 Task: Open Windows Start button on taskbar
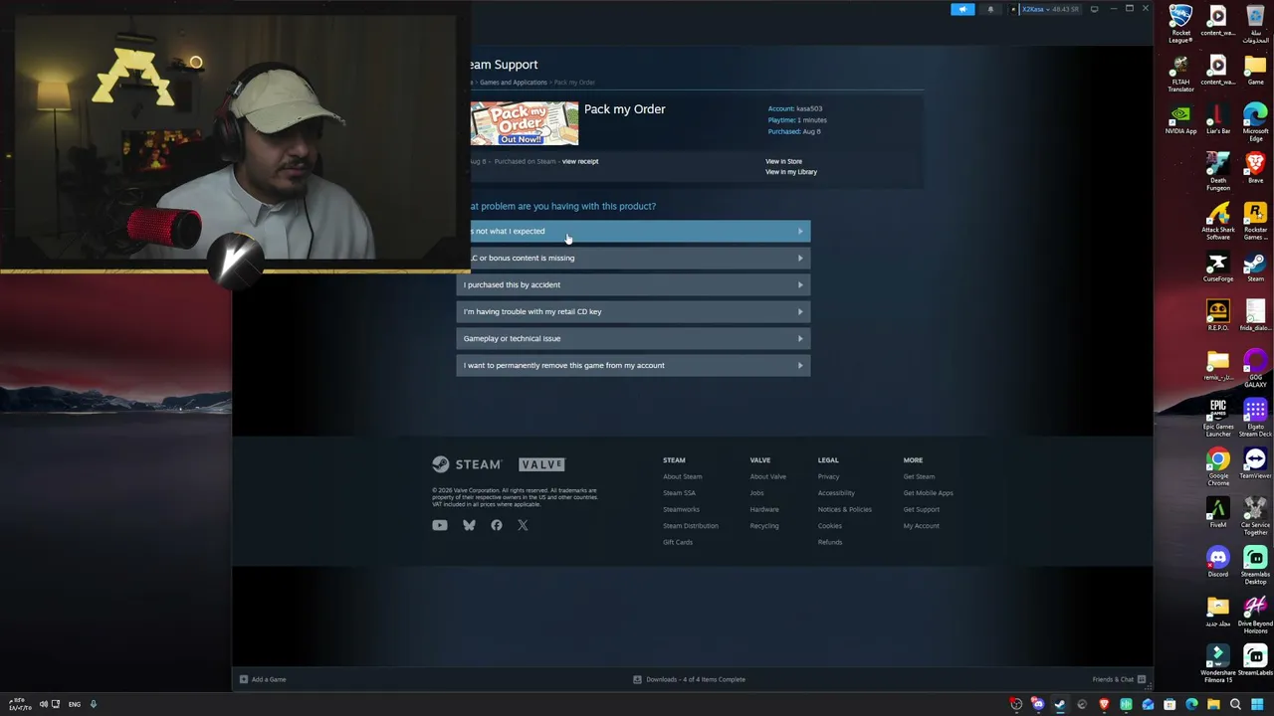pos(1257,705)
